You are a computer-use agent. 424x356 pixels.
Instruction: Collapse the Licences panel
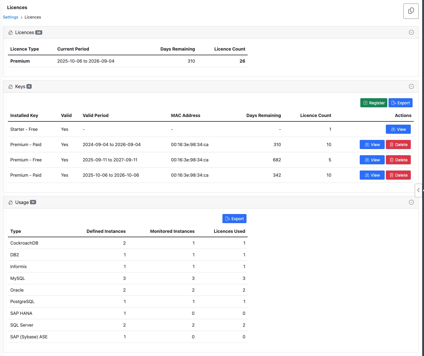(411, 32)
